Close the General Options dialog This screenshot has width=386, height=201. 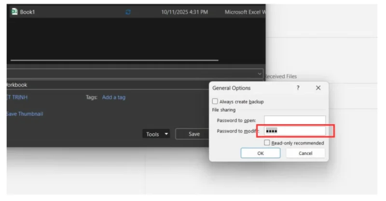point(318,88)
